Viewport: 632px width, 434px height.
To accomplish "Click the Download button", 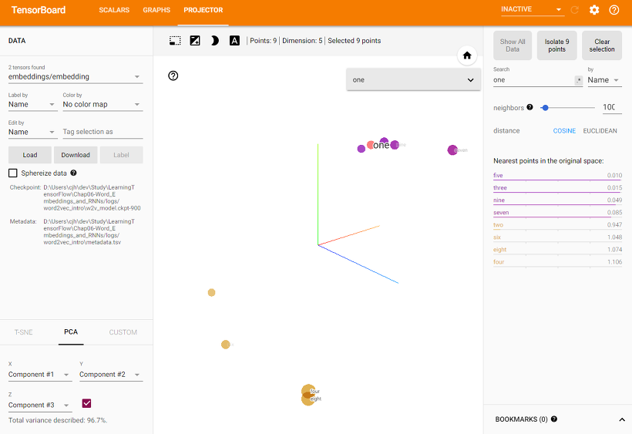I will (x=76, y=155).
